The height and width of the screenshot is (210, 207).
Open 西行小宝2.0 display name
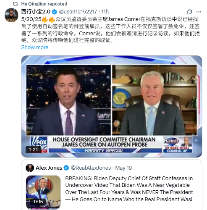(36, 12)
